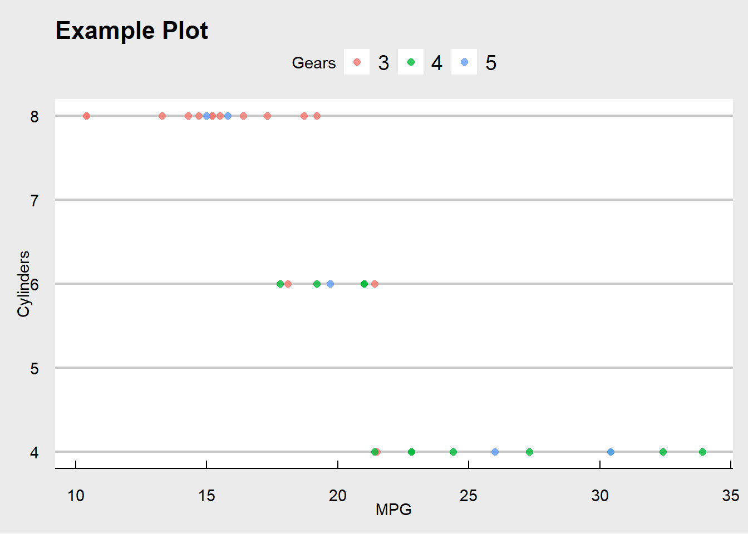
Task: Click the leftmost red point on the 8-cylinder row
Action: point(86,116)
